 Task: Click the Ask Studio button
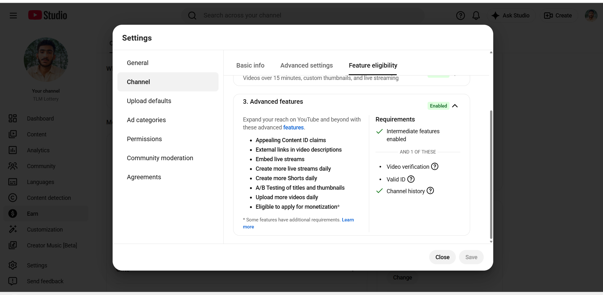coord(511,16)
